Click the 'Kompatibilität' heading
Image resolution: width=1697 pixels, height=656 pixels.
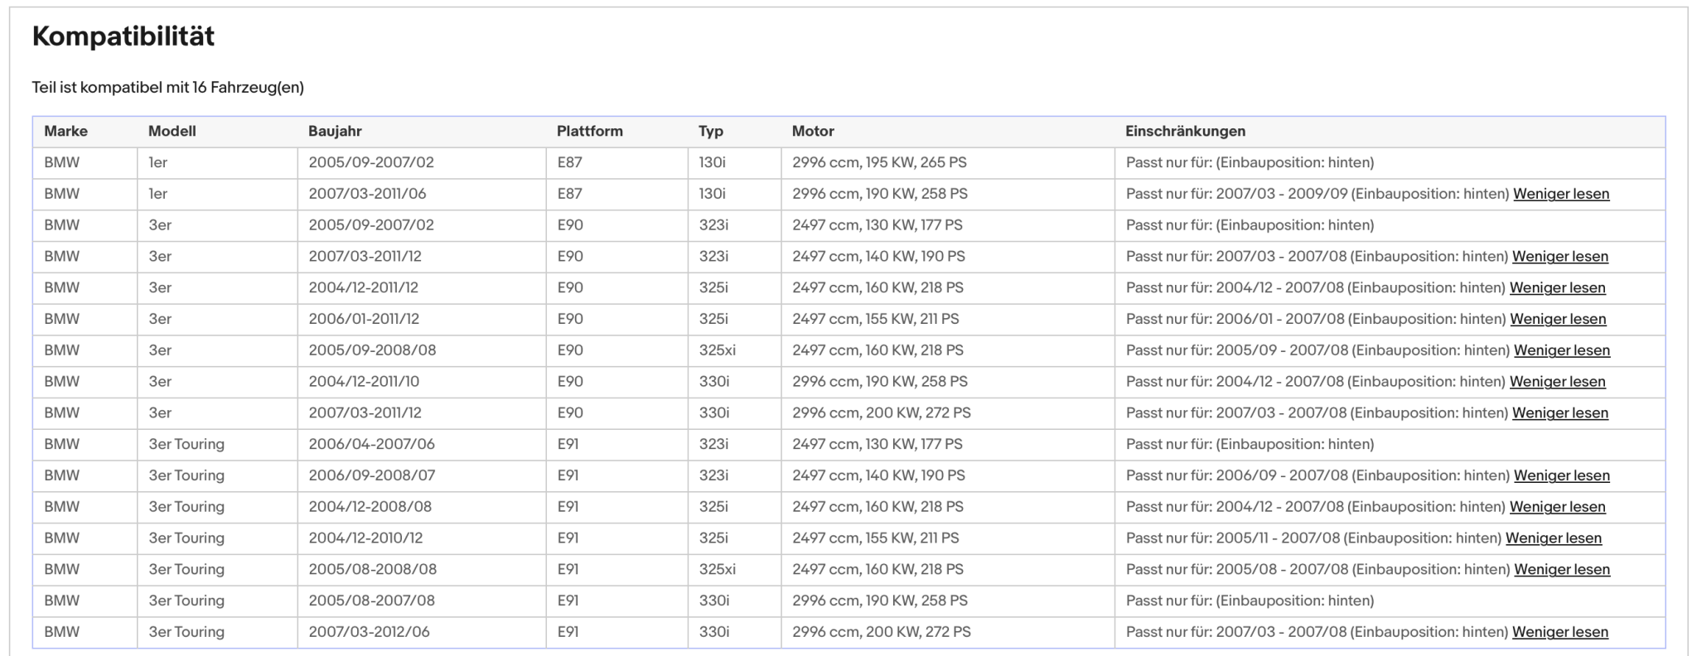pos(123,36)
